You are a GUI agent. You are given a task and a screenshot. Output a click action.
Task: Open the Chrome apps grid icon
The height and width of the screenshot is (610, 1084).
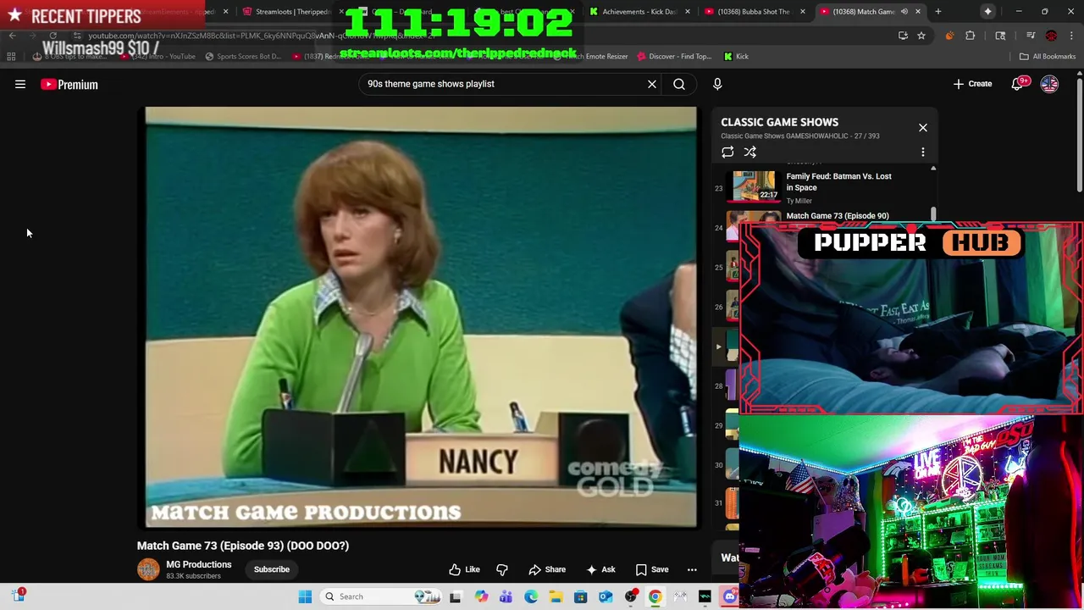click(11, 57)
